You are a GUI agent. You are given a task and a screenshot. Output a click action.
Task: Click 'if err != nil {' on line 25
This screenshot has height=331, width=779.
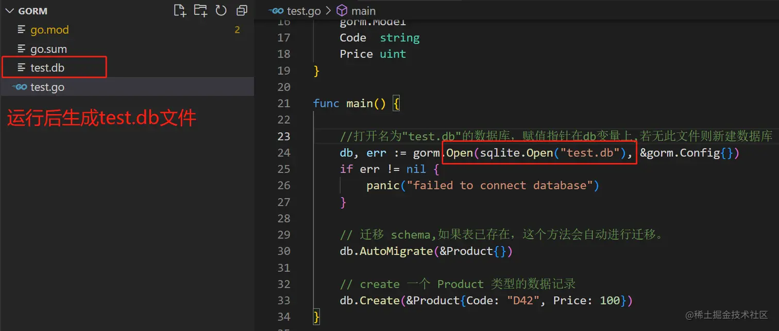(389, 169)
